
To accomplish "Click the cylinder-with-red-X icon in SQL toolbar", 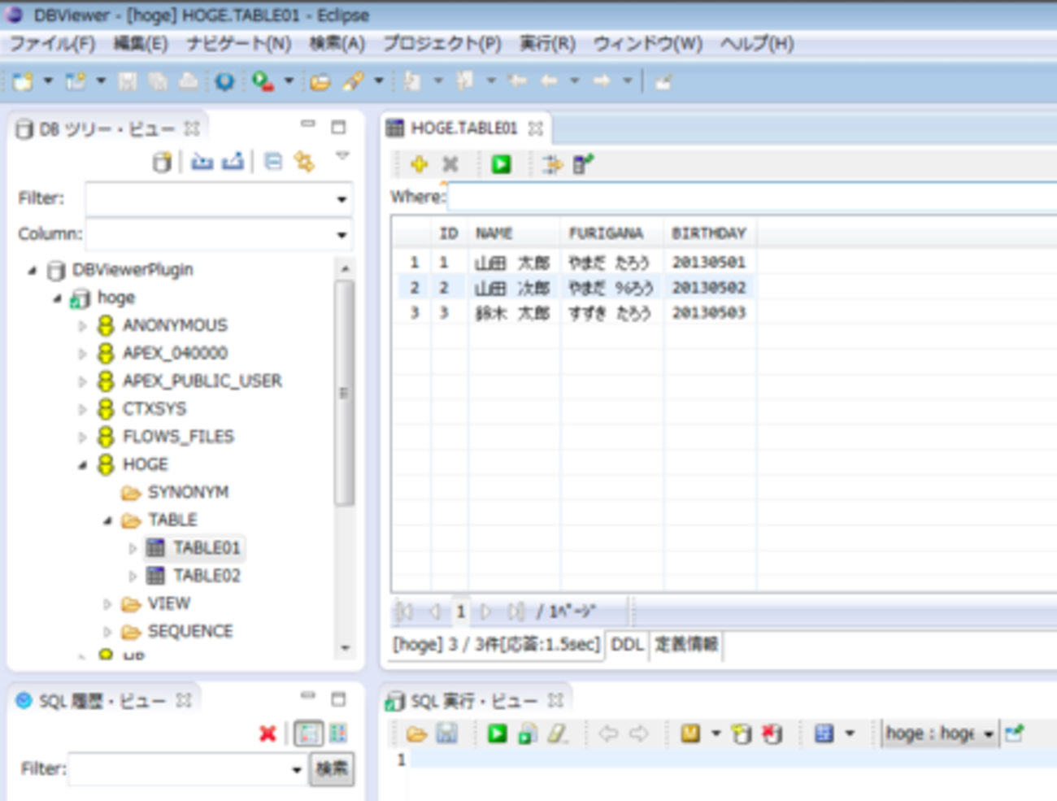I will point(772,734).
